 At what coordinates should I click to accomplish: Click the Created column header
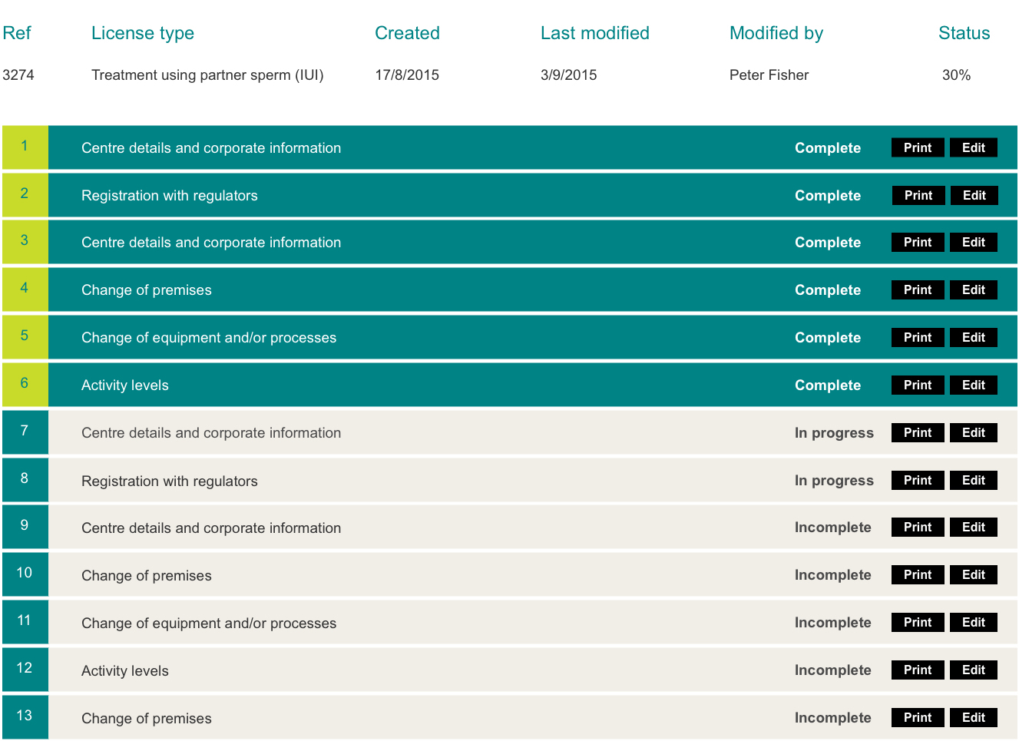[x=407, y=33]
